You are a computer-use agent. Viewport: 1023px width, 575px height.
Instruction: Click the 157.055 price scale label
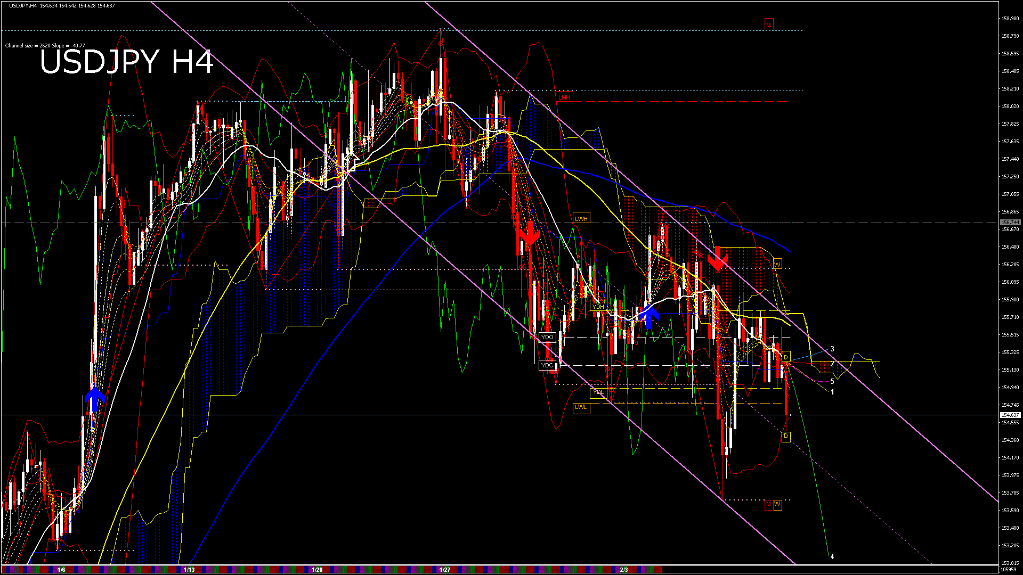1010,194
